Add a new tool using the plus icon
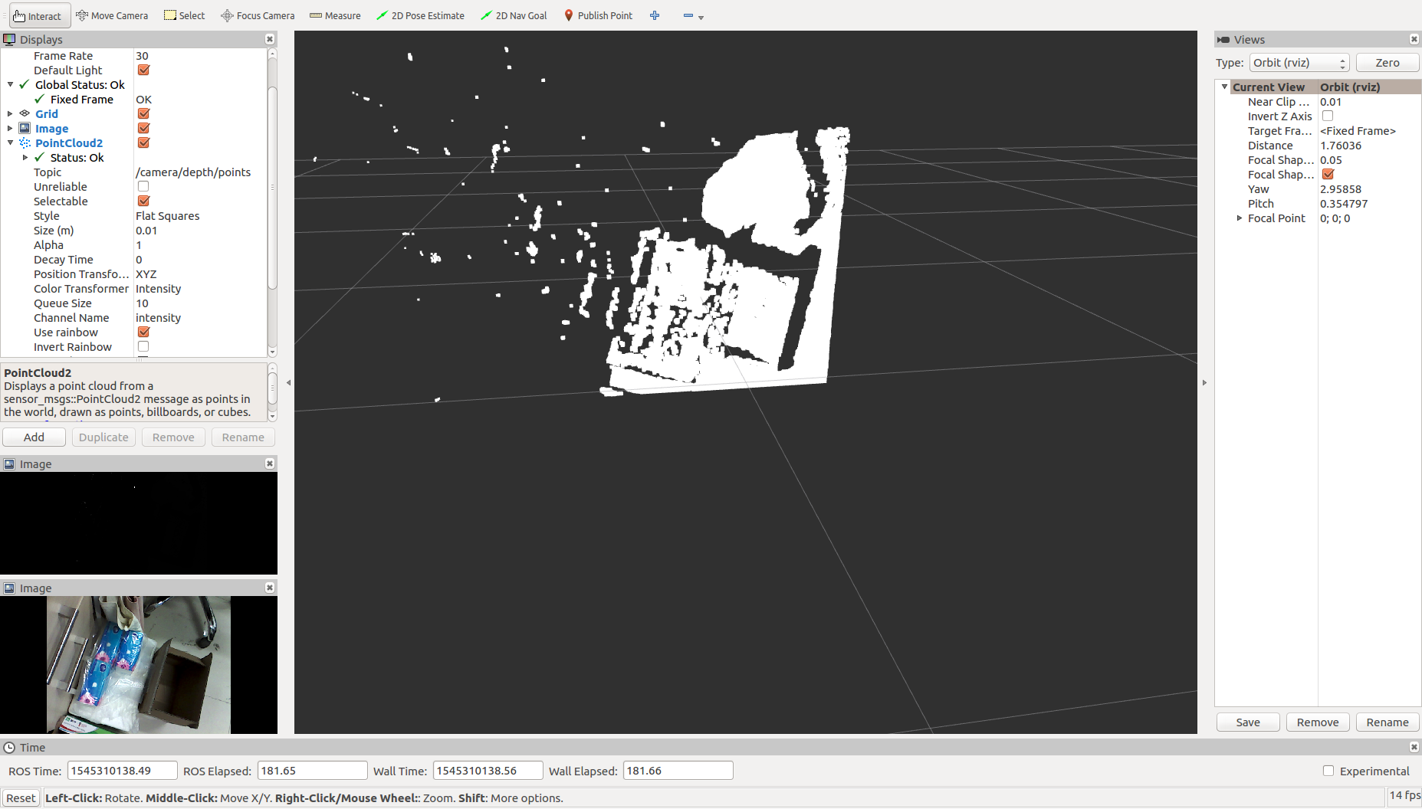1422x809 pixels. tap(654, 15)
